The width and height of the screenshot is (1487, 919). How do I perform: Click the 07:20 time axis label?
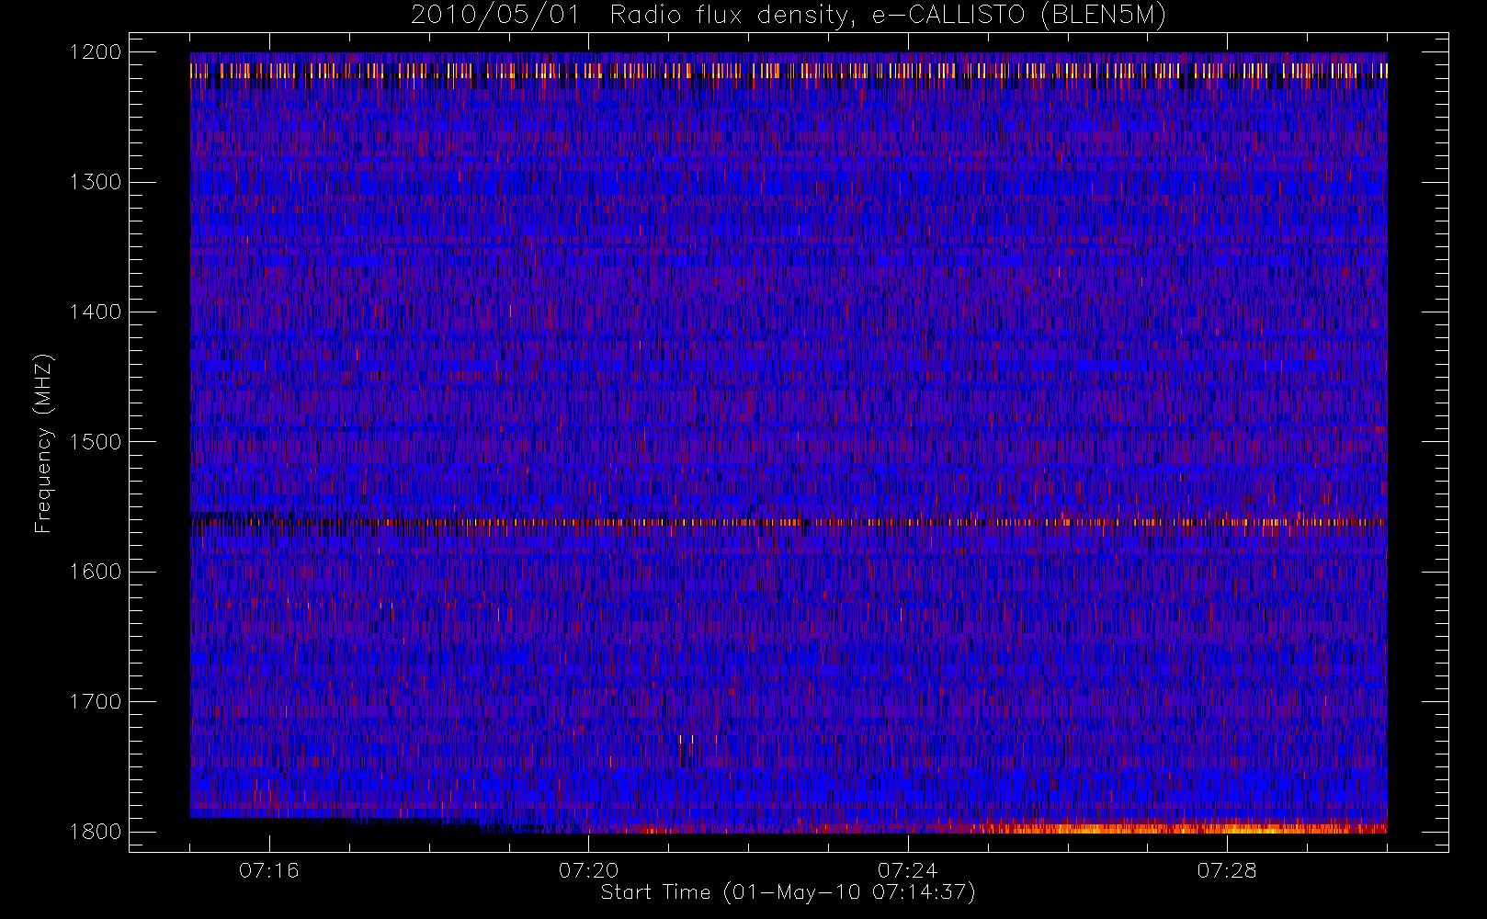(588, 870)
